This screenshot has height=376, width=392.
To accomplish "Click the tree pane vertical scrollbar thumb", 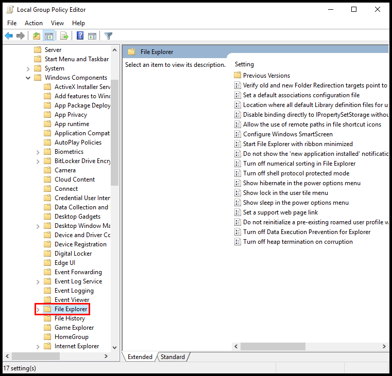I will [x=114, y=133].
